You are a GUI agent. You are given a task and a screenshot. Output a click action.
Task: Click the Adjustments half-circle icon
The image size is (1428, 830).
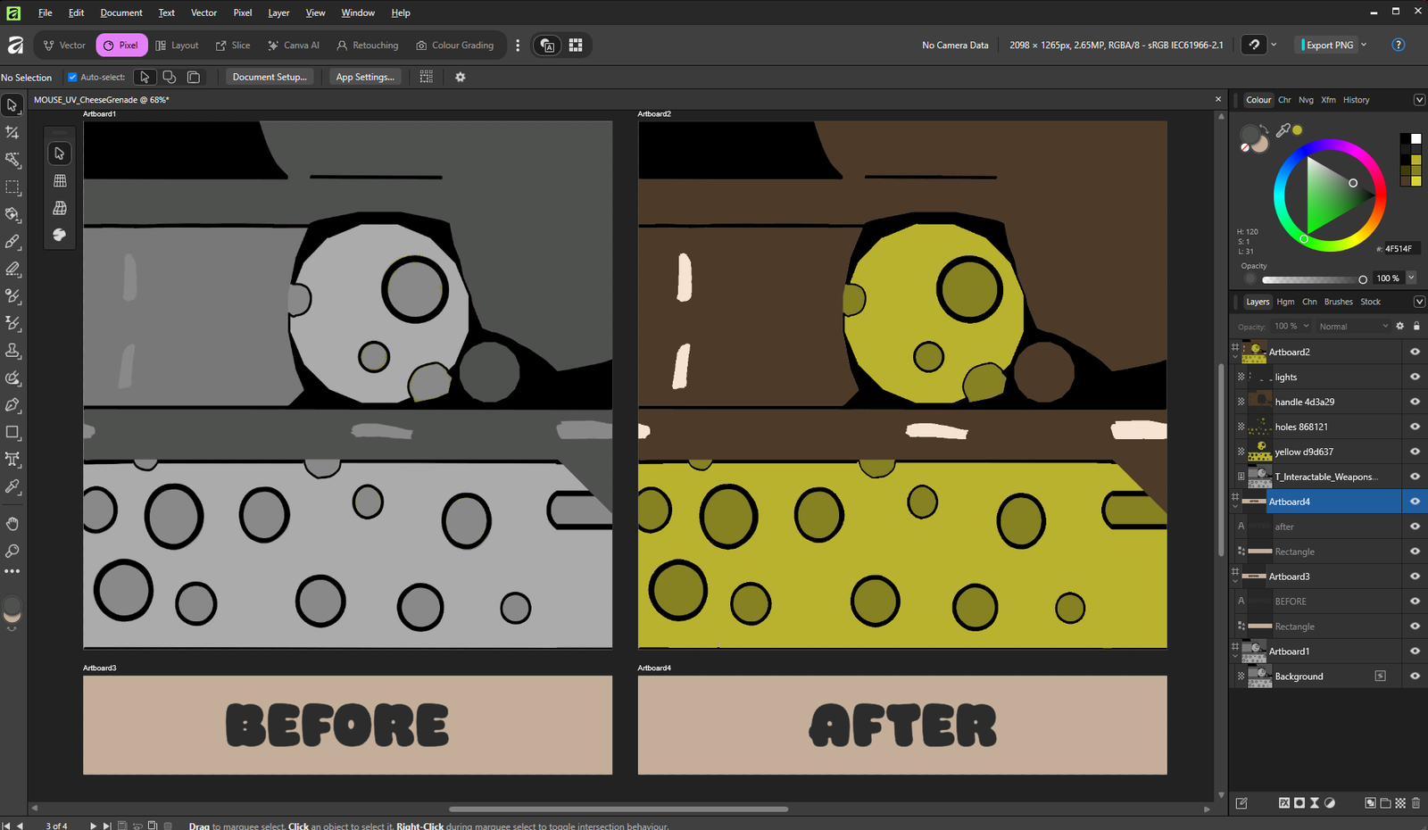[1330, 803]
